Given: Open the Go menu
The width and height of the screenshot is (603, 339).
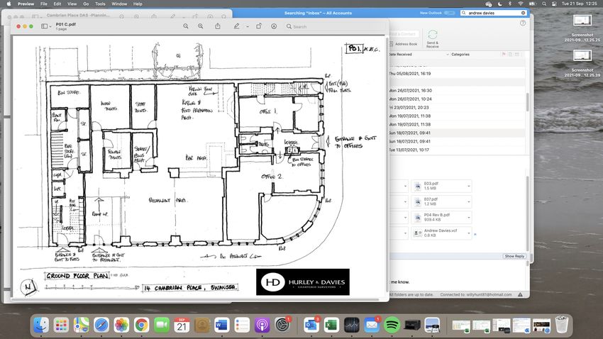Looking at the screenshot, I should coord(86,4).
